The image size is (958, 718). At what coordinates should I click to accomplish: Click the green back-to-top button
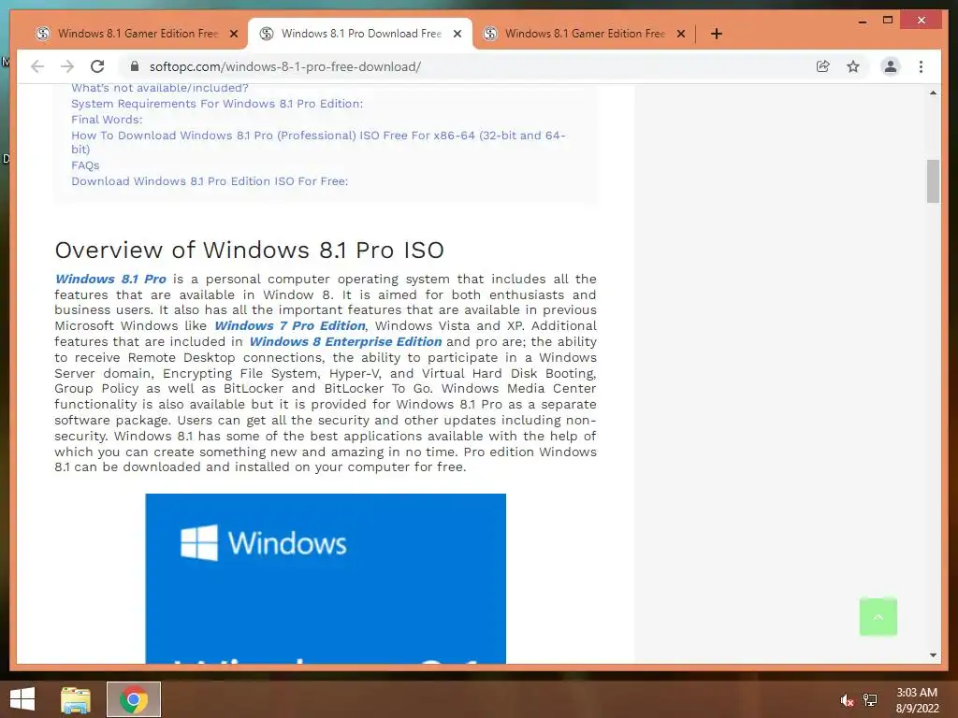pyautogui.click(x=878, y=617)
